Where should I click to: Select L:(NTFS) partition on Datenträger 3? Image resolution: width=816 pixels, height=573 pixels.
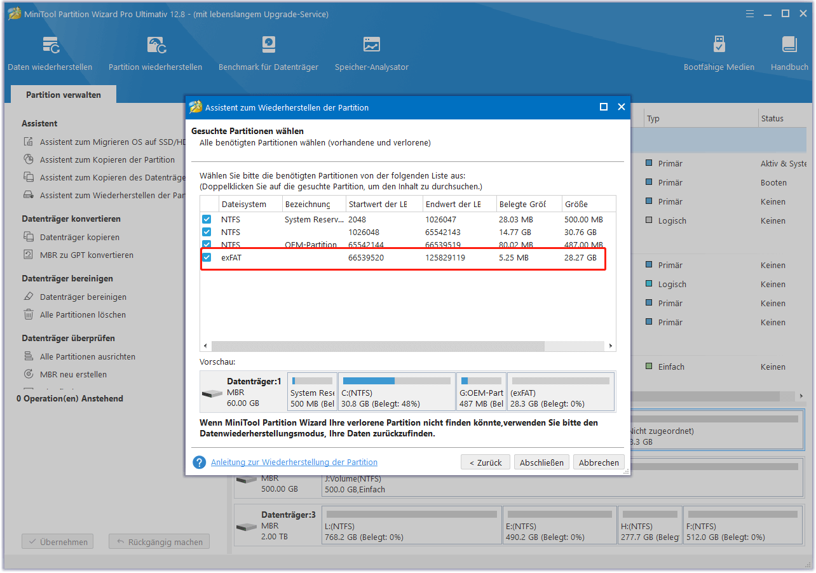411,525
